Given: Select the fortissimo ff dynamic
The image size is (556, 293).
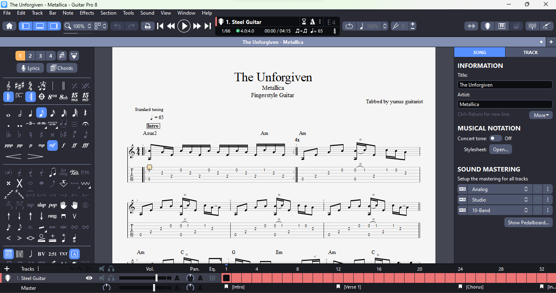Looking at the screenshot, I should (74, 145).
